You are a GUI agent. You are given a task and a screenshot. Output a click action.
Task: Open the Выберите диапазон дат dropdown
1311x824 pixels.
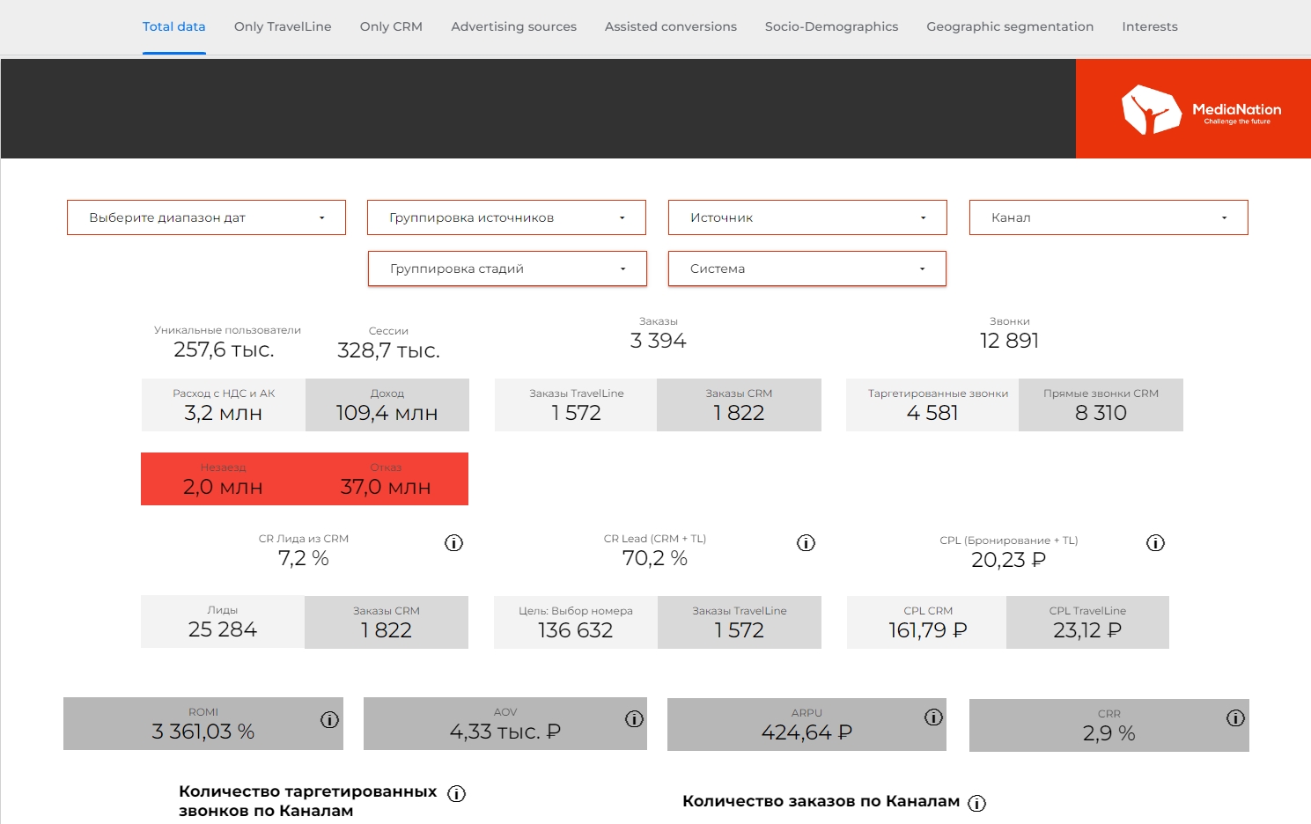[x=206, y=217]
